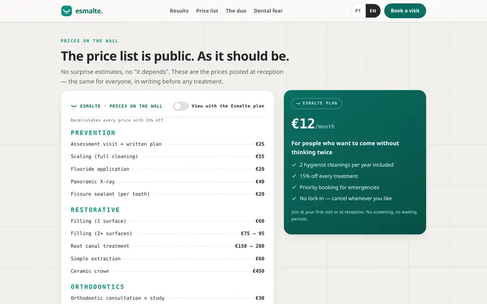
Task: Click checkmark beside No lock-in
Action: pos(294,199)
